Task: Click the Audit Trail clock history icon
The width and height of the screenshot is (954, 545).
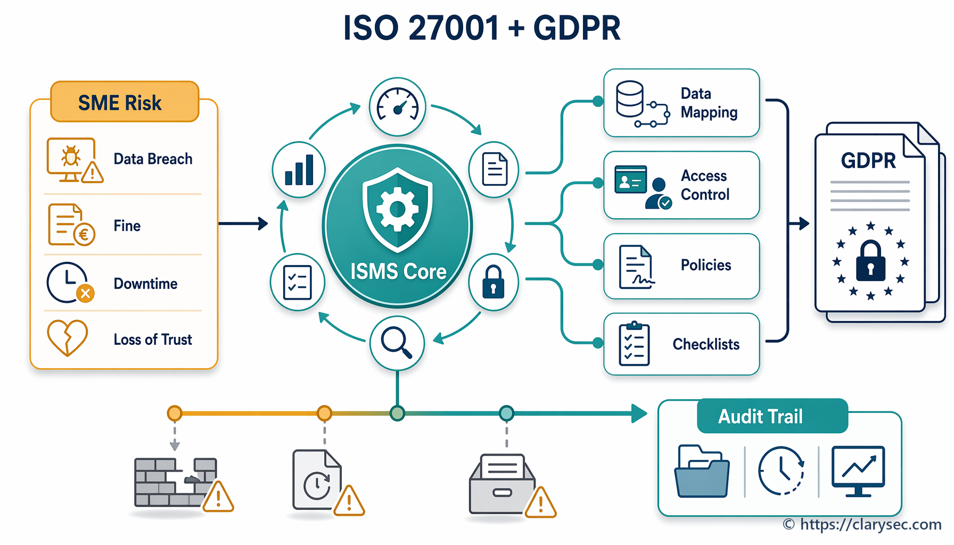Action: point(781,470)
